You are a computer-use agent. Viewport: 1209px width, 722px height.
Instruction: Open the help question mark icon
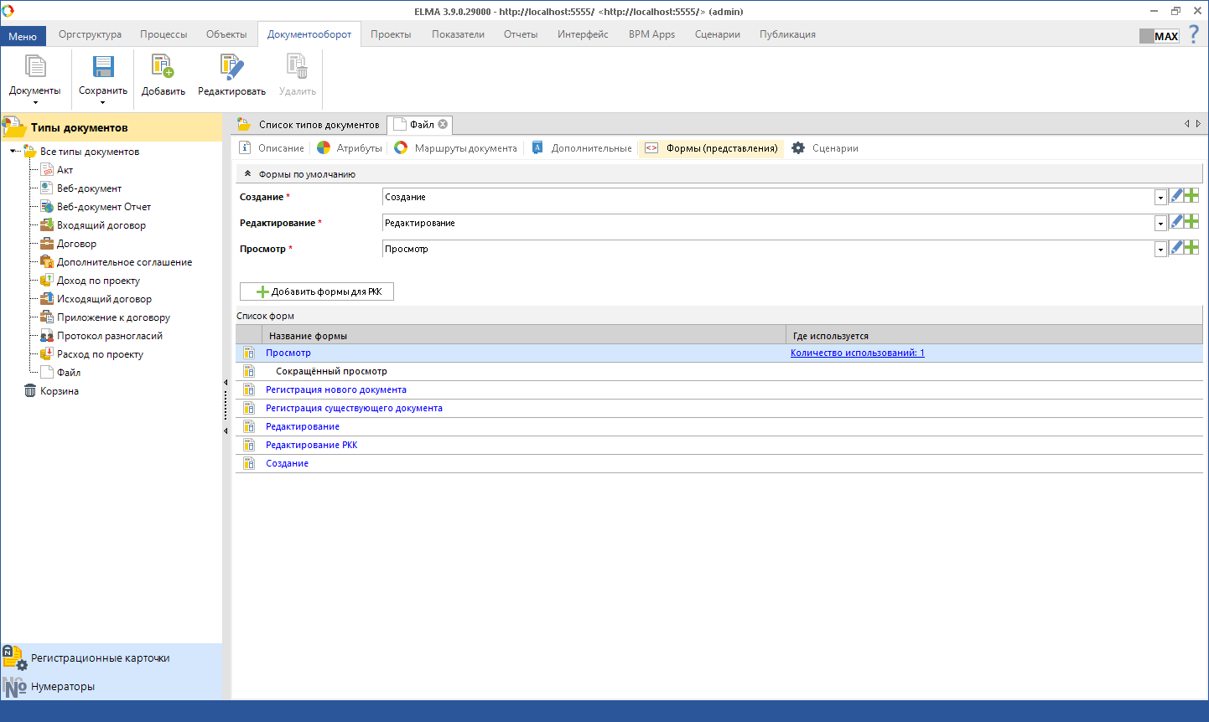point(1194,35)
